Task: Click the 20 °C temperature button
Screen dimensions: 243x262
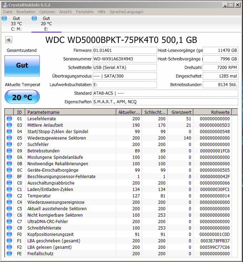Action: [x=22, y=97]
